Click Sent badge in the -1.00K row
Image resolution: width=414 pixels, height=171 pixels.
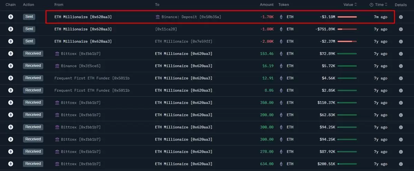pyautogui.click(x=29, y=29)
